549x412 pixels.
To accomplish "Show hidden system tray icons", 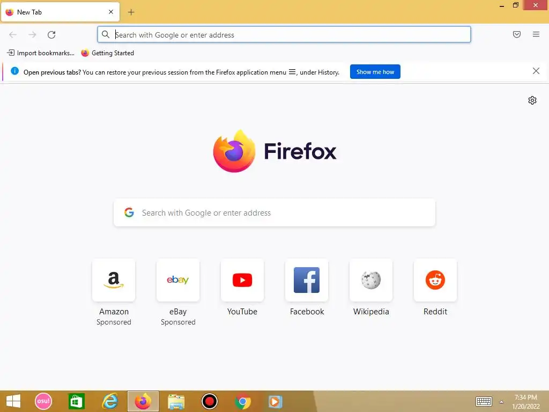I will (x=501, y=402).
